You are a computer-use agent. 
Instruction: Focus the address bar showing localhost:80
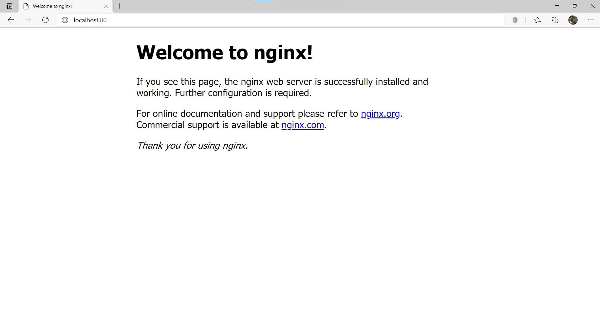click(x=280, y=20)
